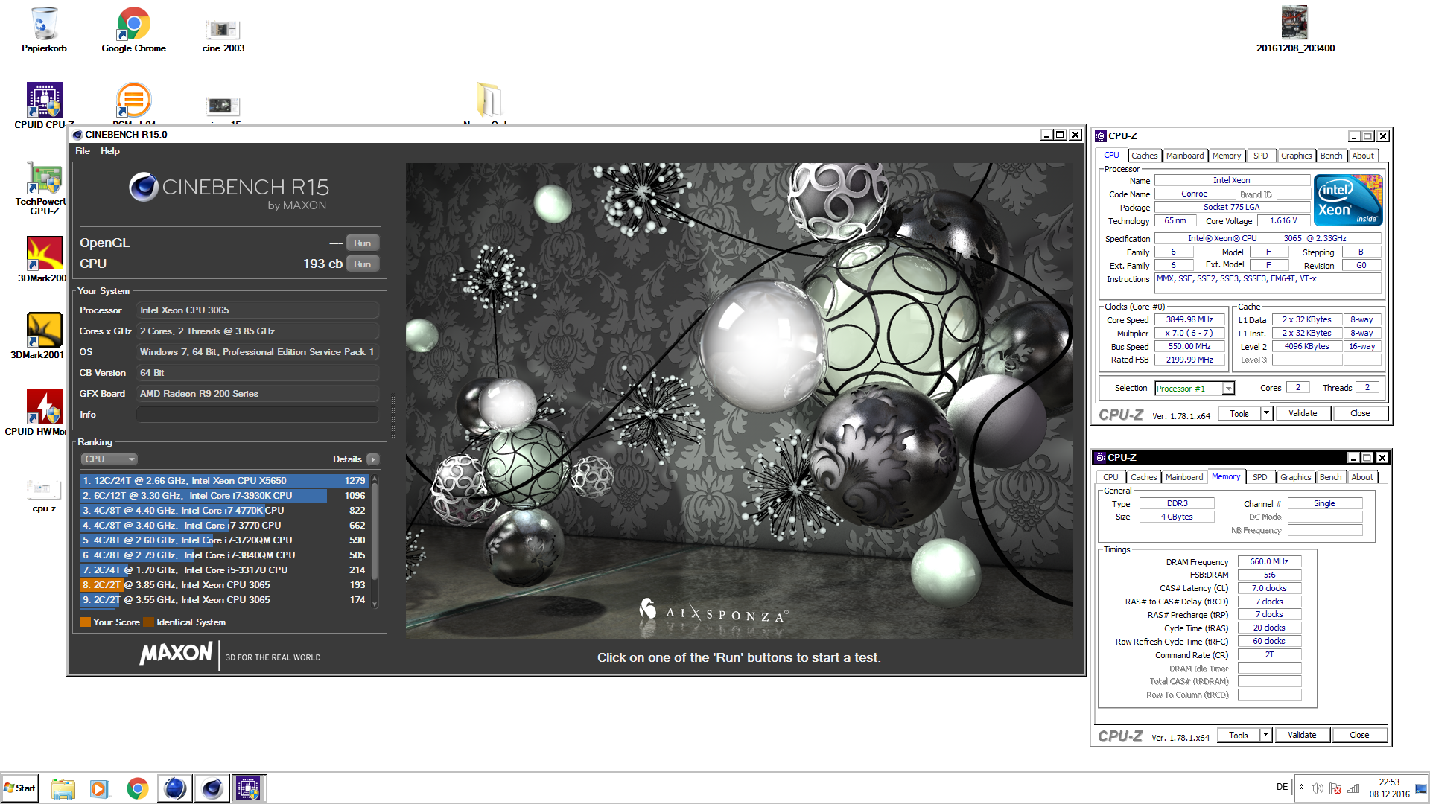Switch to Memory tab in upper CPU-Z
The width and height of the screenshot is (1430, 804).
(x=1226, y=156)
